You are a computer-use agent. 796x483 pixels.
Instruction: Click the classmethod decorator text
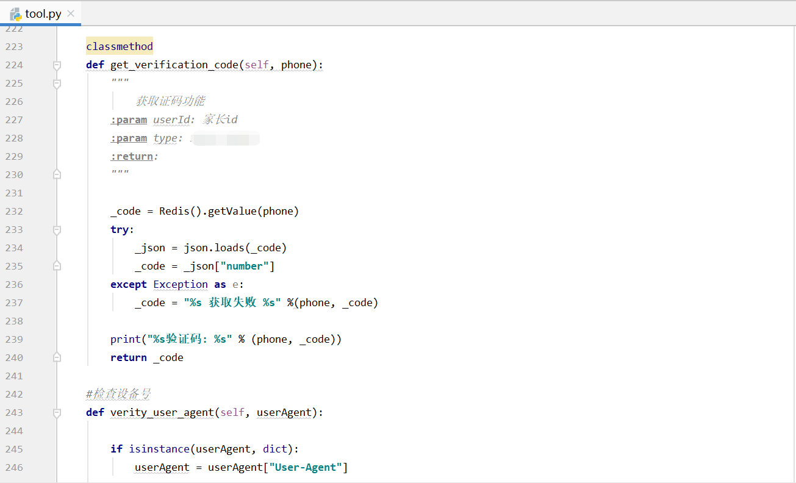120,46
